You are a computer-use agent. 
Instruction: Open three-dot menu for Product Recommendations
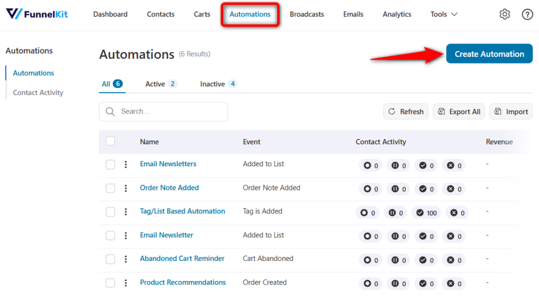tap(126, 283)
